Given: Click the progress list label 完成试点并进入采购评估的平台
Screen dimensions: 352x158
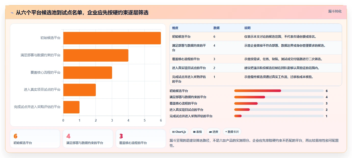Looking at the screenshot, I should [191, 116].
